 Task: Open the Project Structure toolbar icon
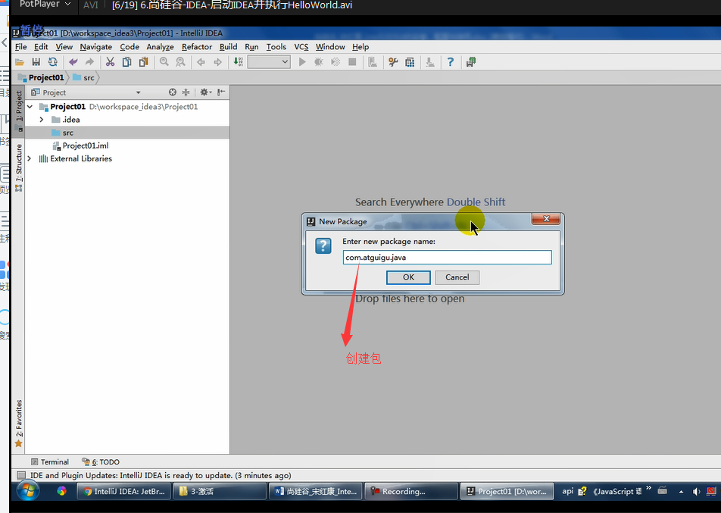[410, 62]
